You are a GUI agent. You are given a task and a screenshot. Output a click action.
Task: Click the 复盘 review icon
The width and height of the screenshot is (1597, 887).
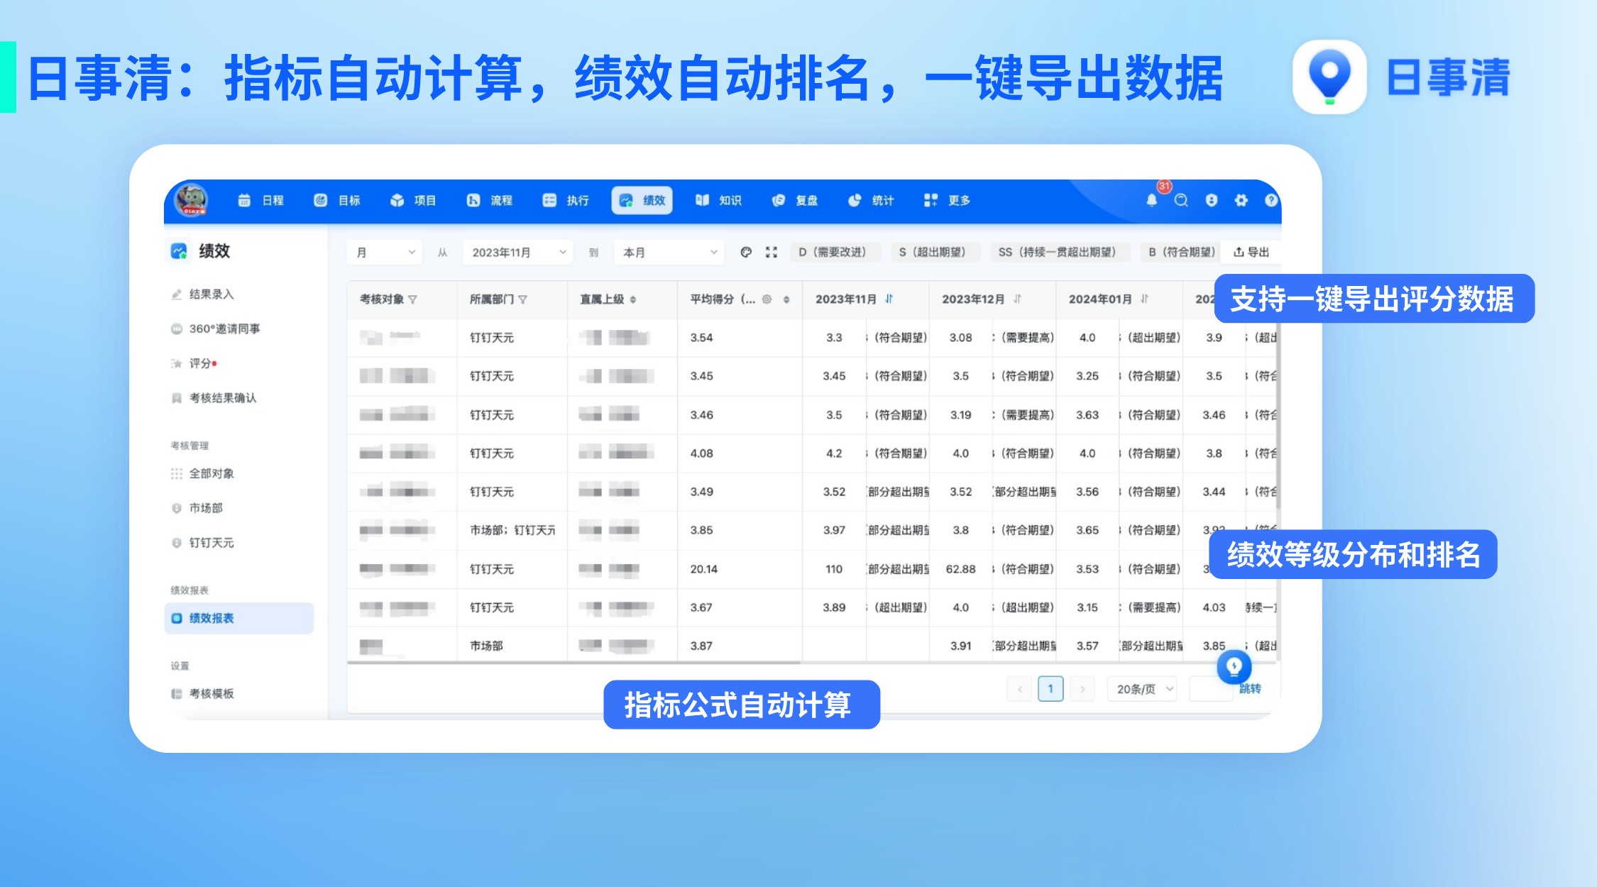coord(779,201)
